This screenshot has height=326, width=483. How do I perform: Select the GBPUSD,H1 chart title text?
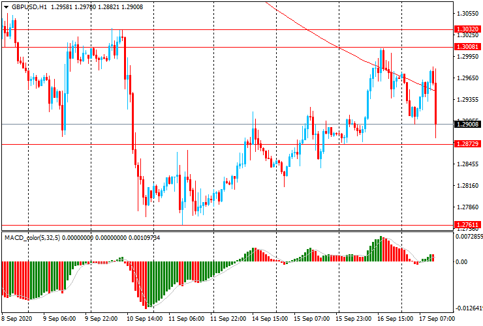[x=29, y=7]
